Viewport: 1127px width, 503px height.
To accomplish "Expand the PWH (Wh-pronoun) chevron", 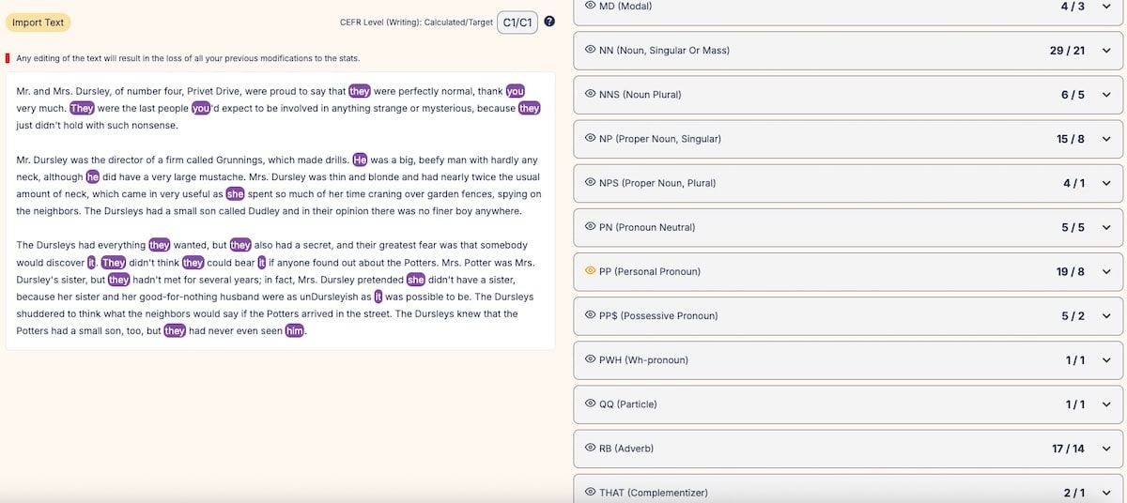I will (1105, 359).
